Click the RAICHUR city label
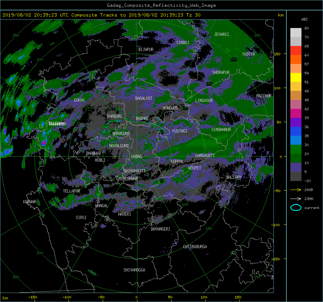Viewport: 323px width, 302px height. pyautogui.click(x=264, y=96)
